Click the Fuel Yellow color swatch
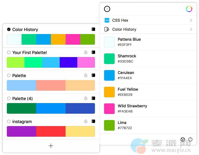 pos(109,92)
